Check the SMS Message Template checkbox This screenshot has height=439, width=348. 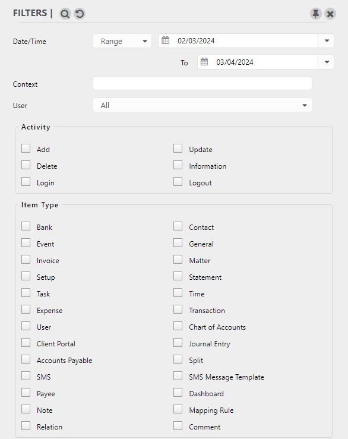click(178, 376)
